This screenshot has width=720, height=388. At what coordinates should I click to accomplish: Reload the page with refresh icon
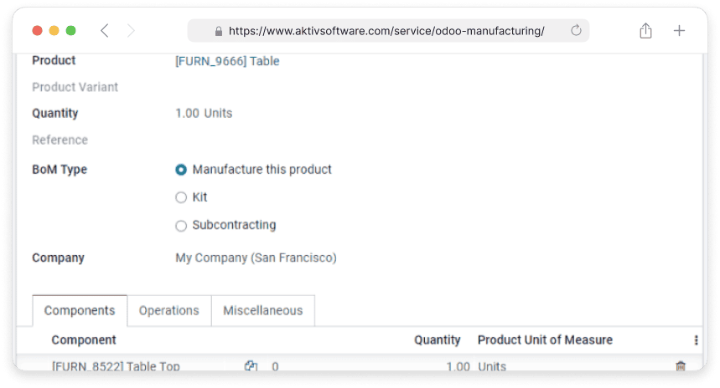[576, 31]
